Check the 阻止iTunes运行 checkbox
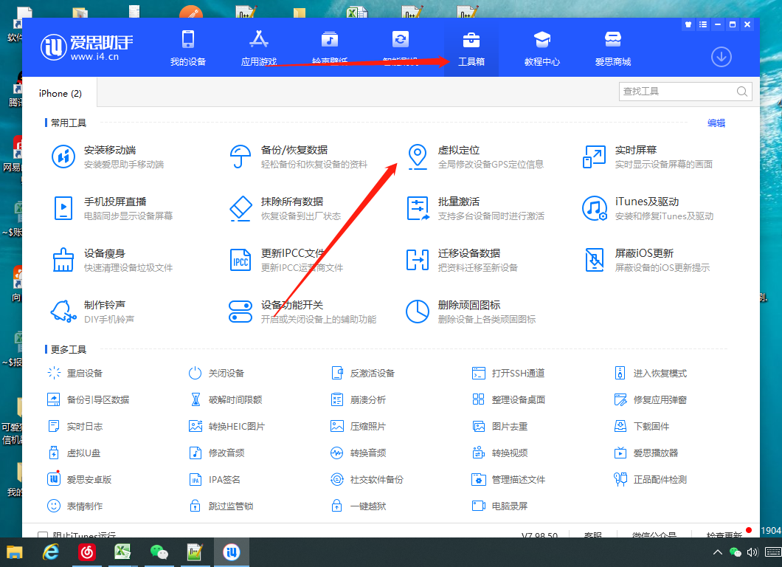This screenshot has height=567, width=782. 42,533
